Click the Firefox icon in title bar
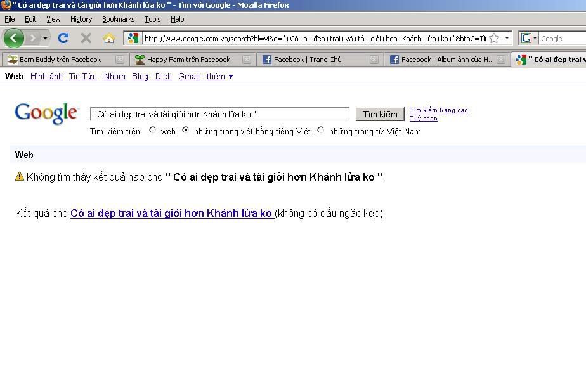 coord(6,5)
